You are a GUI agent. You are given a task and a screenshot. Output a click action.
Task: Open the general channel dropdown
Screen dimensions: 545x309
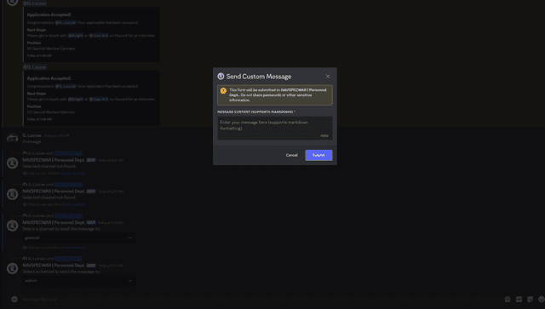78,237
